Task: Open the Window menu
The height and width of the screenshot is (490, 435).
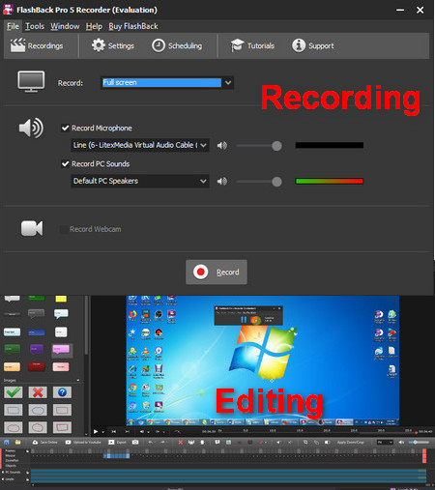Action: [x=65, y=26]
